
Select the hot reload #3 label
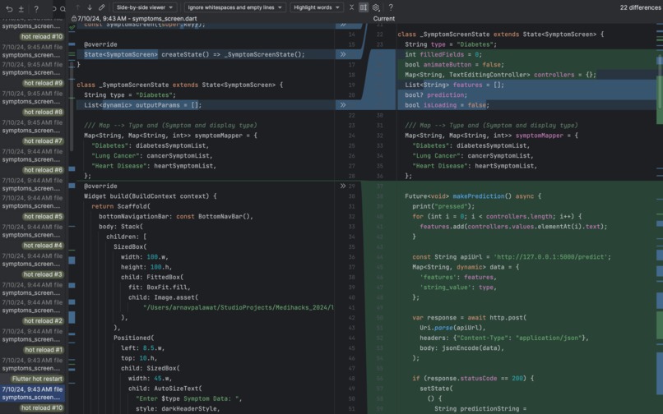click(x=43, y=274)
